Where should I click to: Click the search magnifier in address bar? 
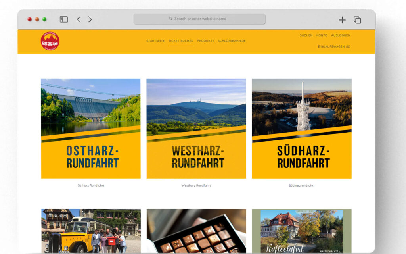[170, 19]
